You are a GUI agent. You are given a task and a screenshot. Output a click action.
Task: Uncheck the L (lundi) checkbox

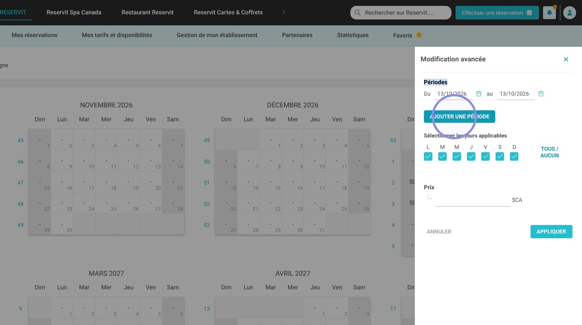[428, 157]
